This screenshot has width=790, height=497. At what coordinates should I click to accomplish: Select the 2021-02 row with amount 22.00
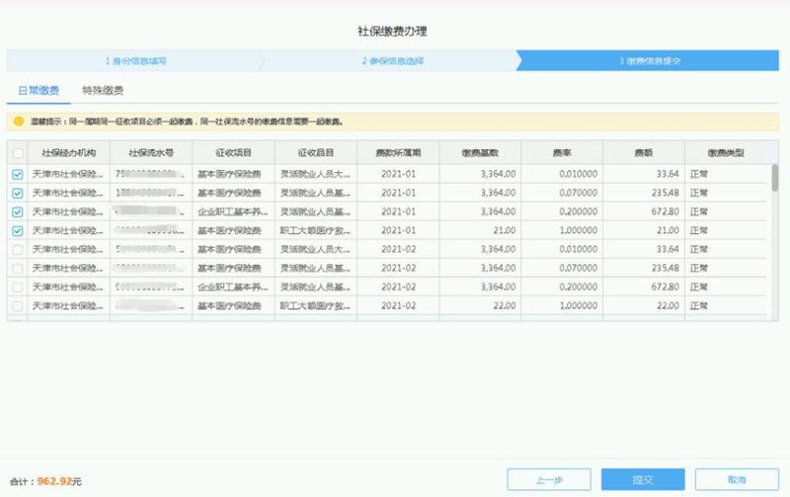pos(18,305)
